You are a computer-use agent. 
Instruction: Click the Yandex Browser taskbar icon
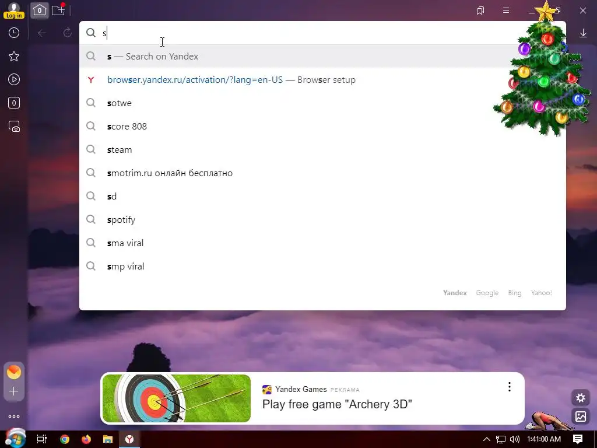[x=129, y=439]
